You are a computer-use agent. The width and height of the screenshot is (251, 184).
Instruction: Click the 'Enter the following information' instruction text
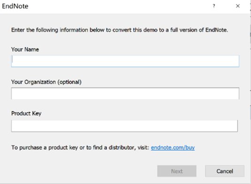click(x=120, y=30)
